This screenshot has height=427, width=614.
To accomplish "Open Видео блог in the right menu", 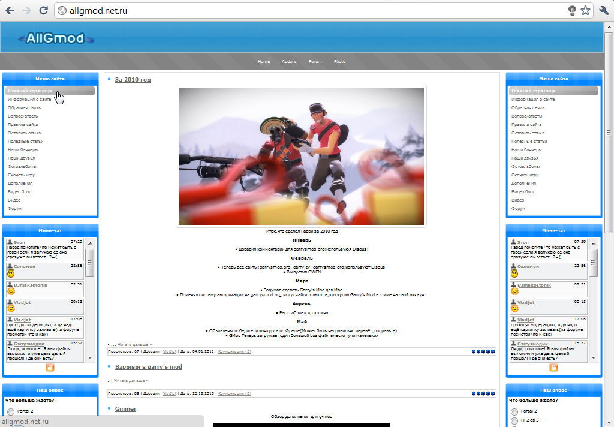I will [x=523, y=191].
